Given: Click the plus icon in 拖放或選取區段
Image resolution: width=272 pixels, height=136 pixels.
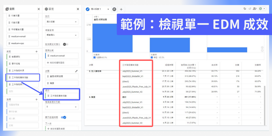Looking at the screenshot, I should point(48,62).
